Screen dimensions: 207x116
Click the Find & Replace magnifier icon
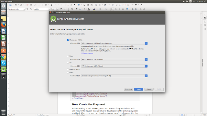[68, 5]
